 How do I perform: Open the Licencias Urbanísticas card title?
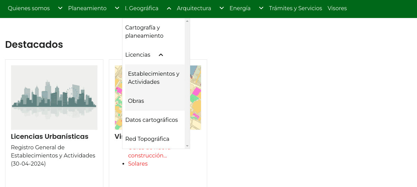[50, 136]
